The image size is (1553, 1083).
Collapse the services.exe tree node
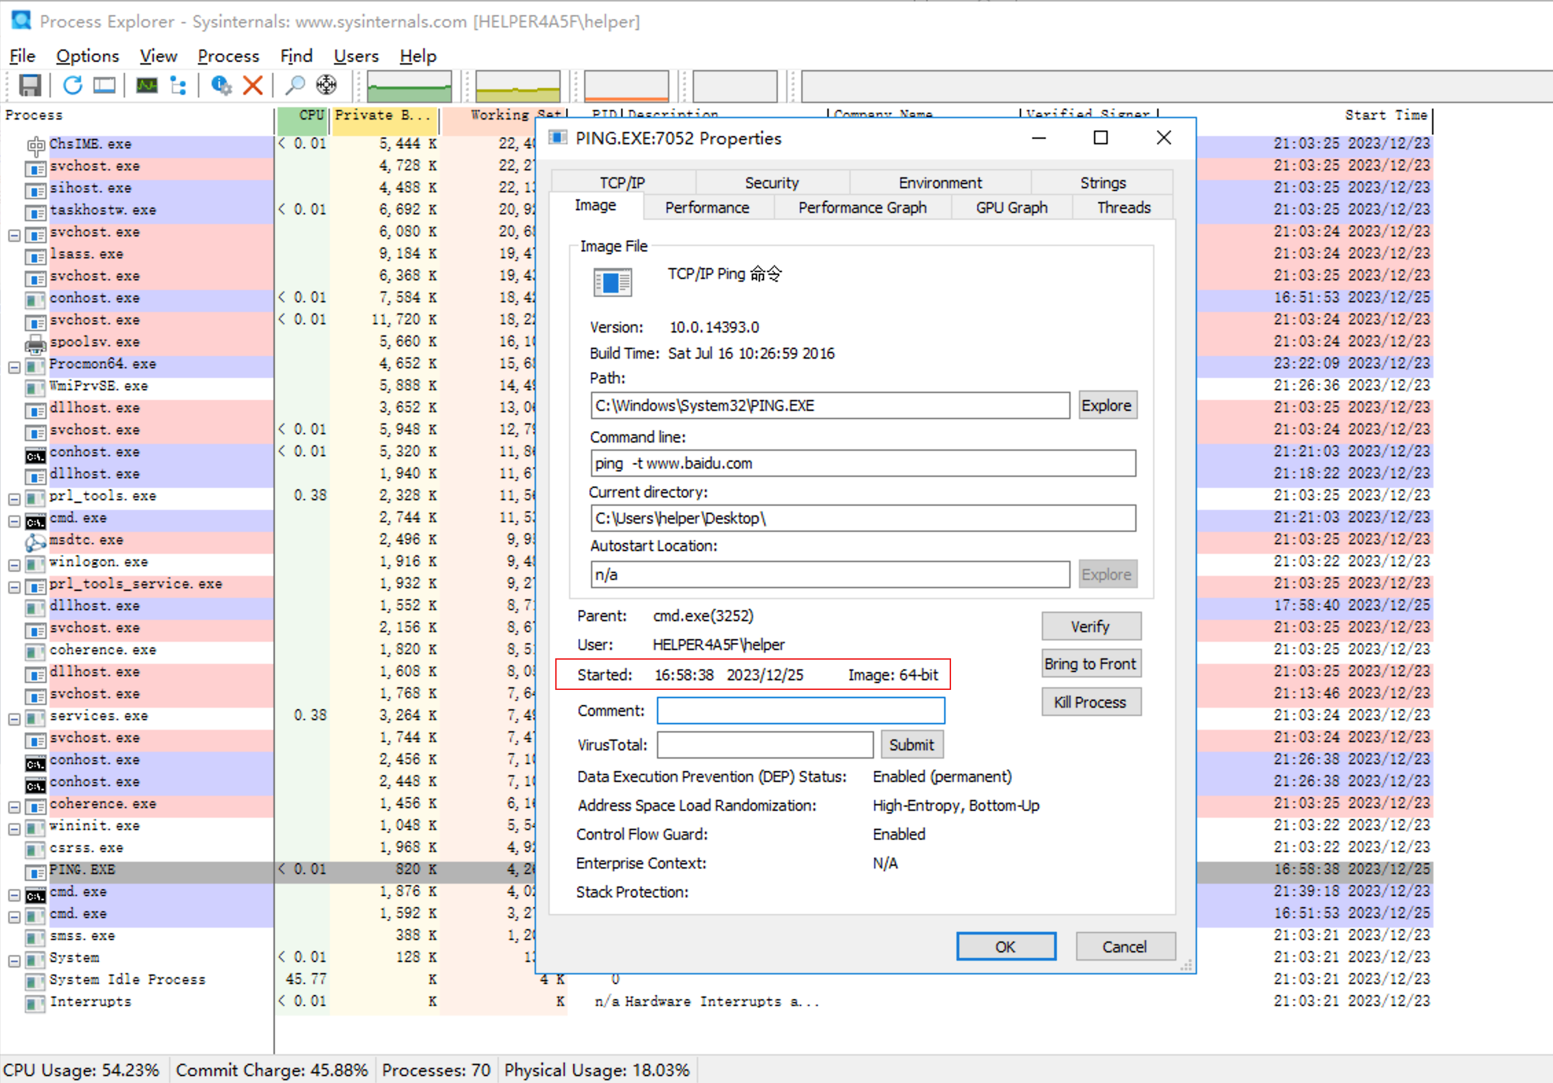(x=14, y=719)
